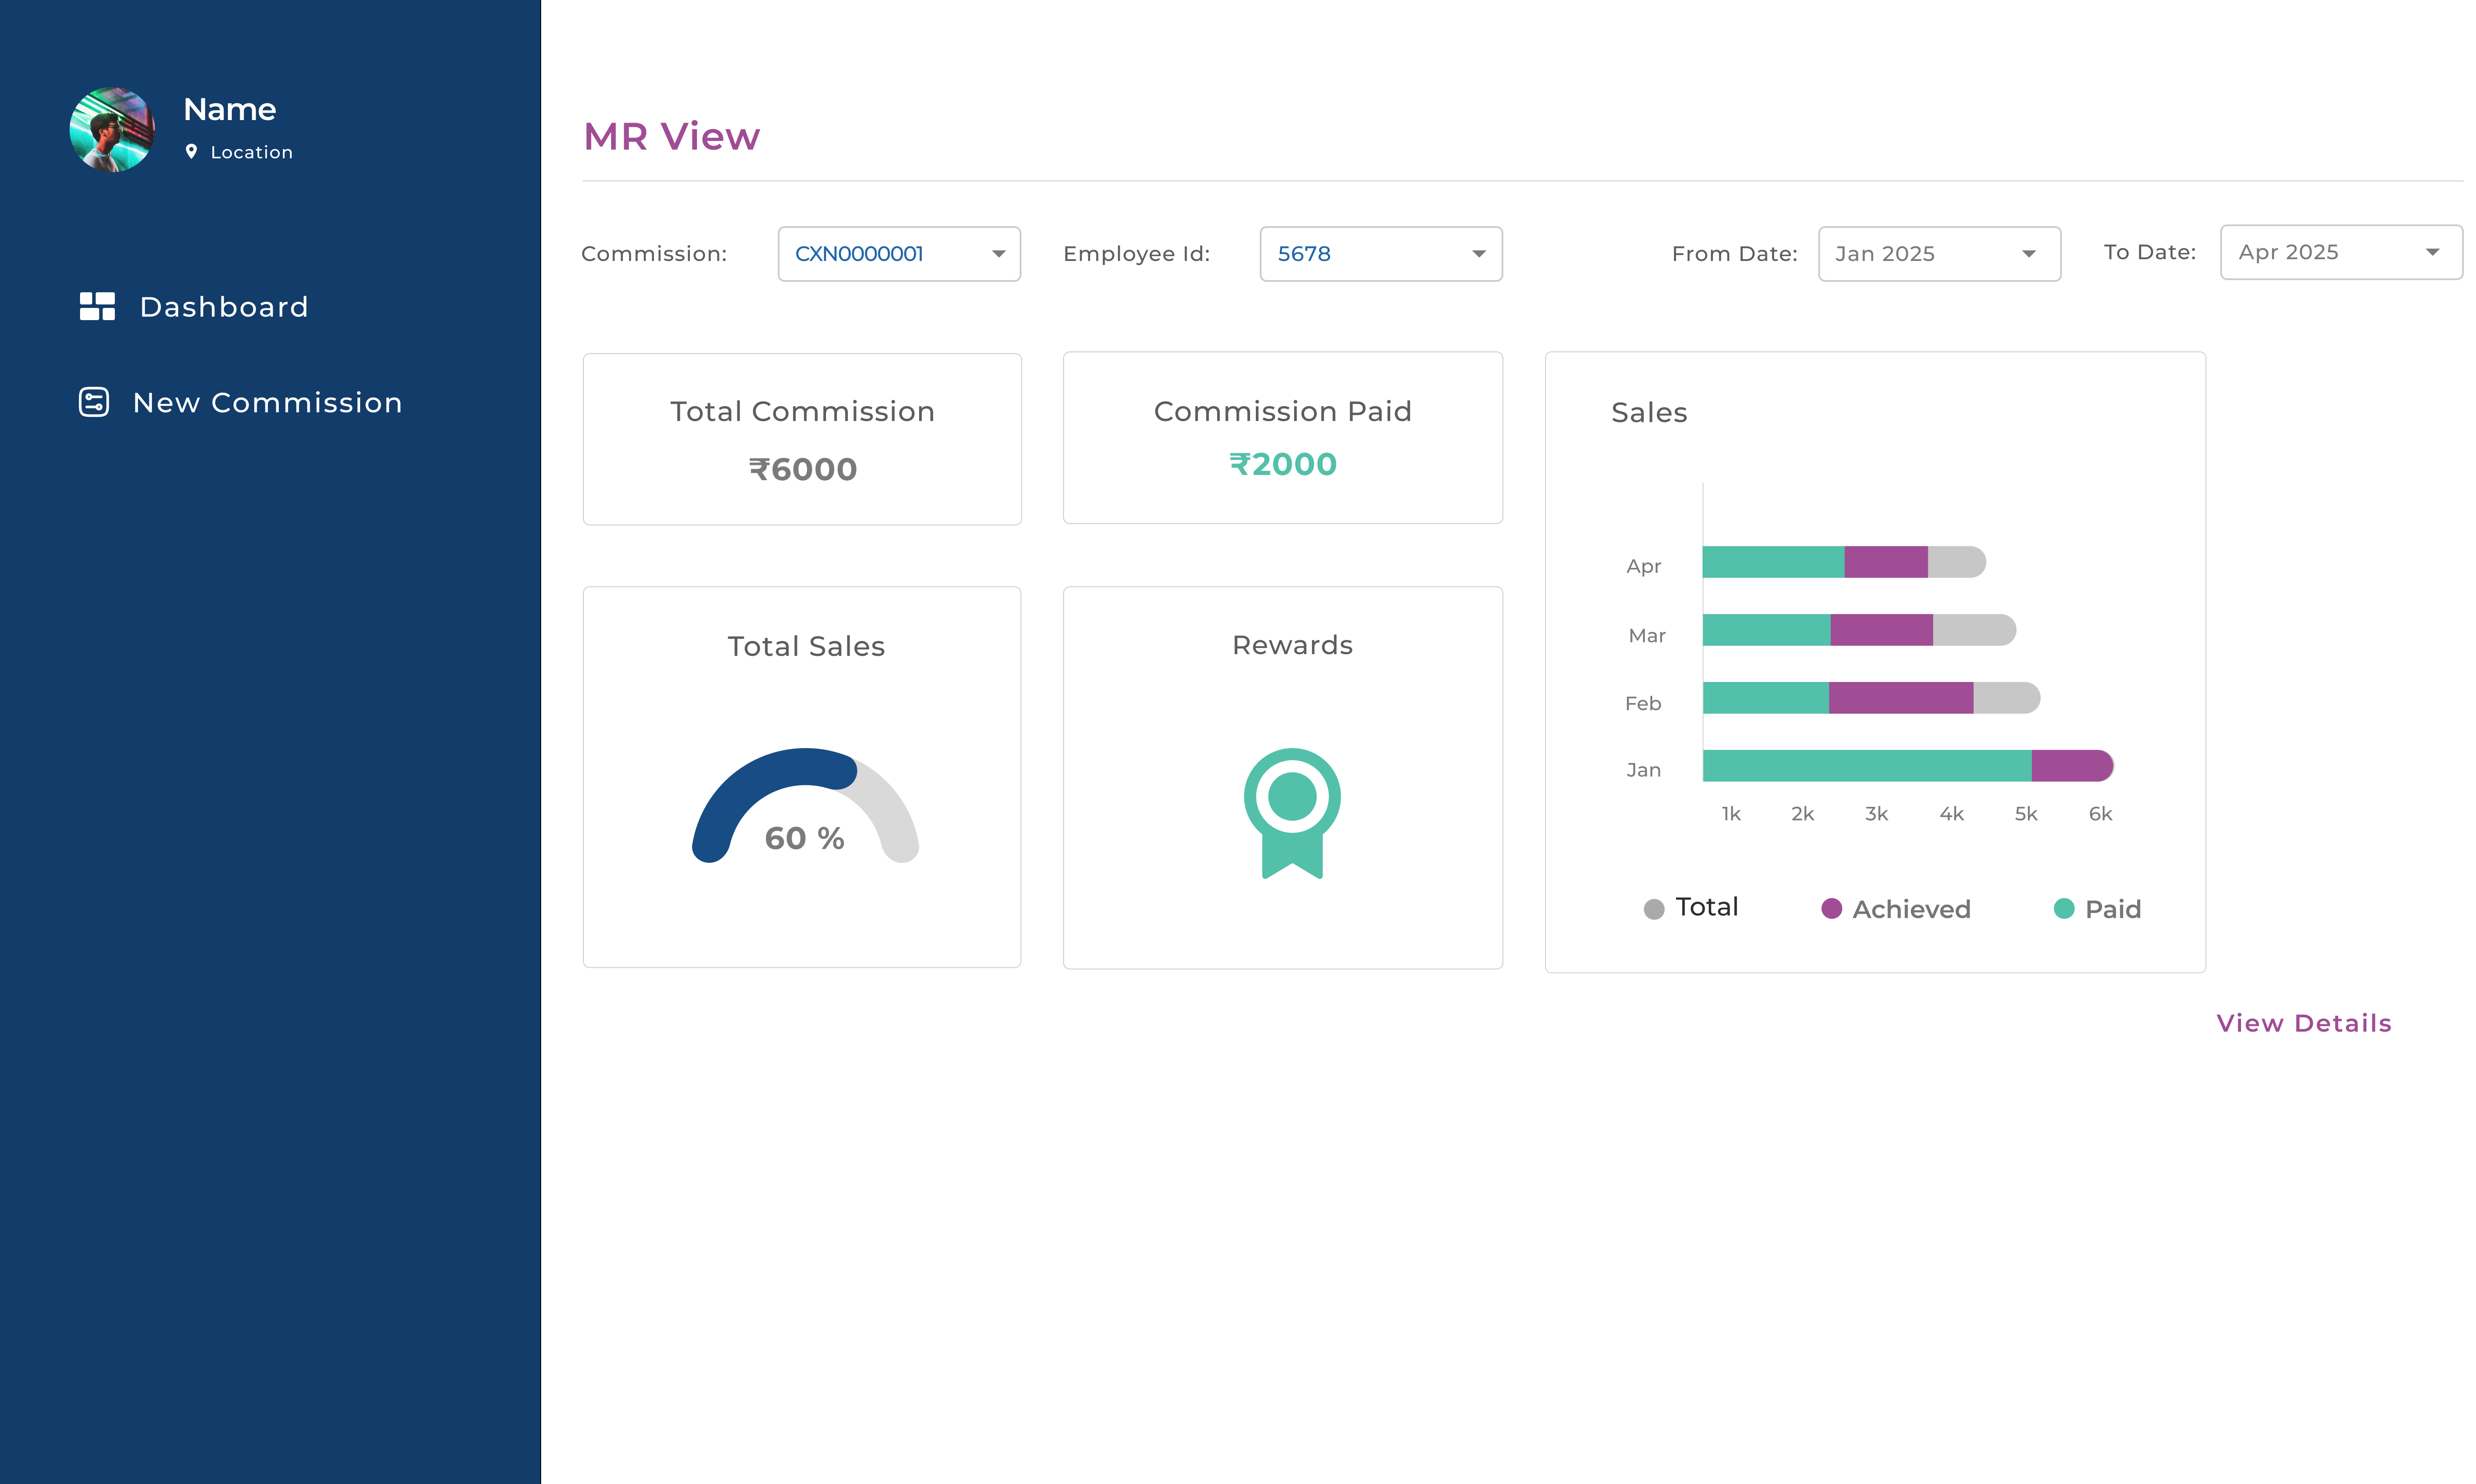Open the From Date Jan 2025 dropdown
Viewport: 2476px width, 1484px height.
[x=1939, y=254]
